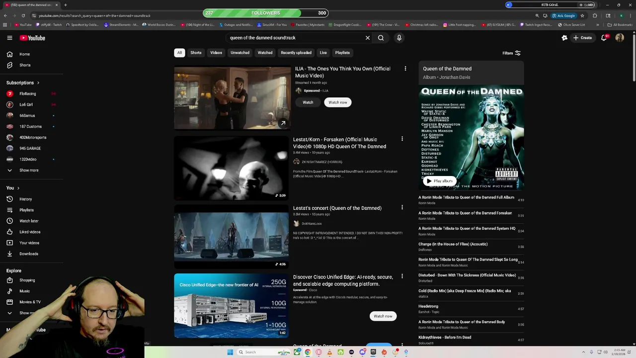Click the icon left of Create

tap(564, 38)
